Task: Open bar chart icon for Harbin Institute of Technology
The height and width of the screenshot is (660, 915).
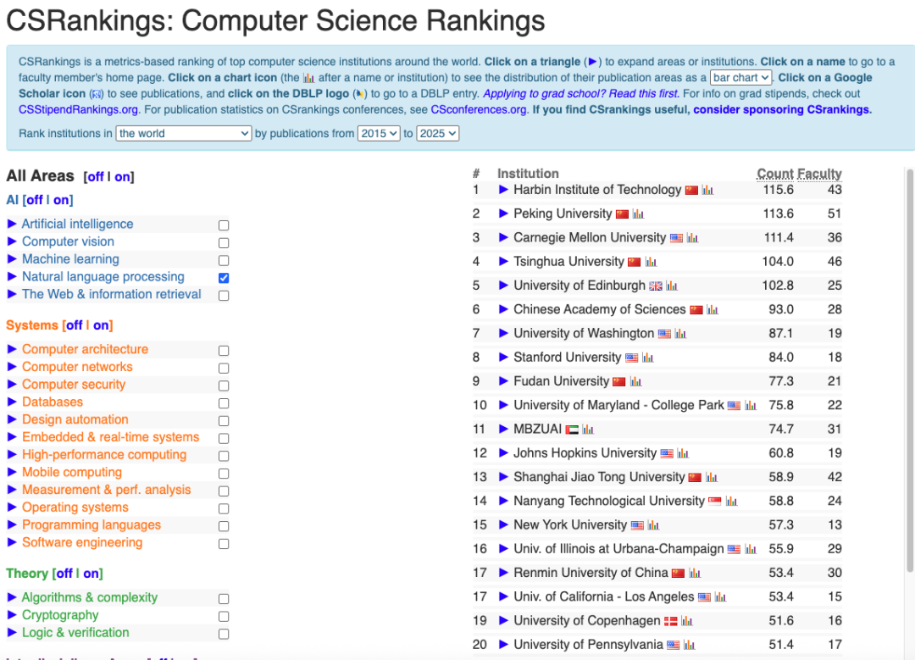Action: click(707, 191)
